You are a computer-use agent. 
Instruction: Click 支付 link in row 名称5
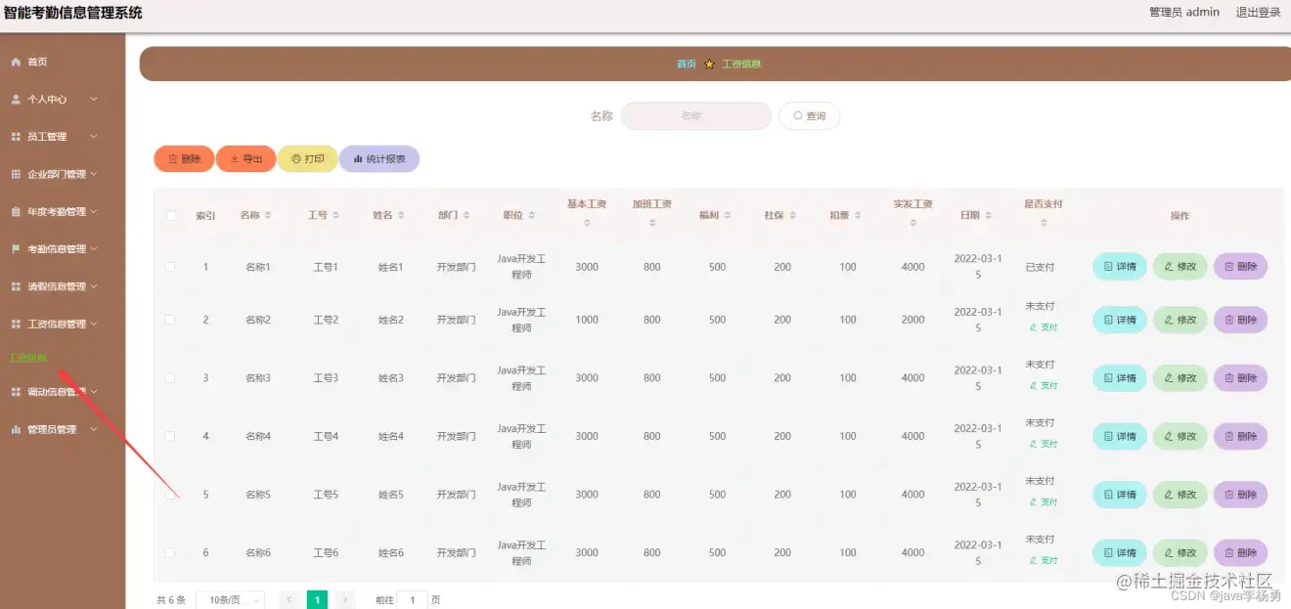pyautogui.click(x=1044, y=501)
